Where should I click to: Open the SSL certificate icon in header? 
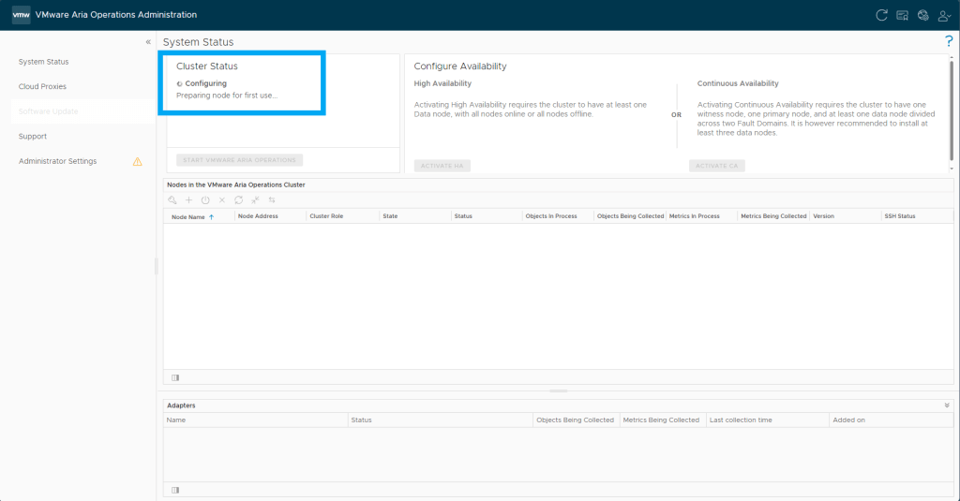click(x=902, y=15)
